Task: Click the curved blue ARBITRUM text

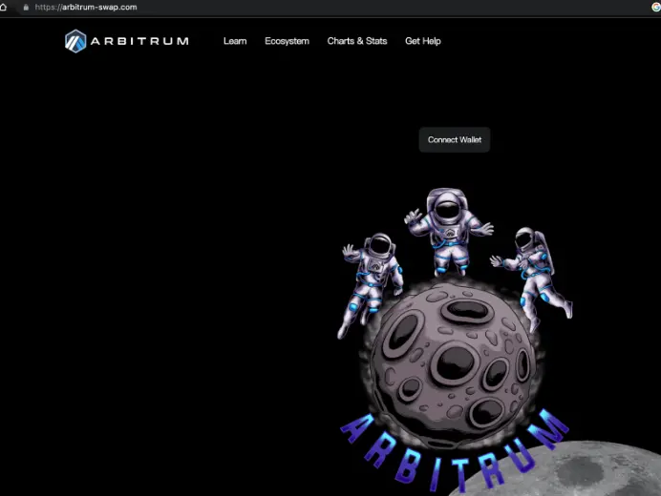Action: pos(455,451)
